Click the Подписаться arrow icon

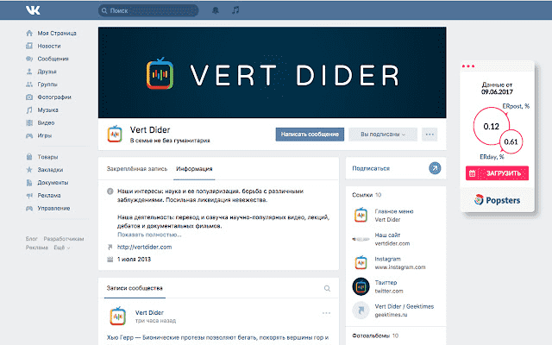pos(435,168)
